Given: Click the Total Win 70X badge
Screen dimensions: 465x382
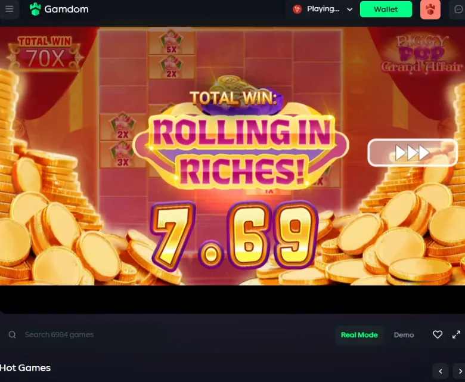Looking at the screenshot, I should 45,54.
